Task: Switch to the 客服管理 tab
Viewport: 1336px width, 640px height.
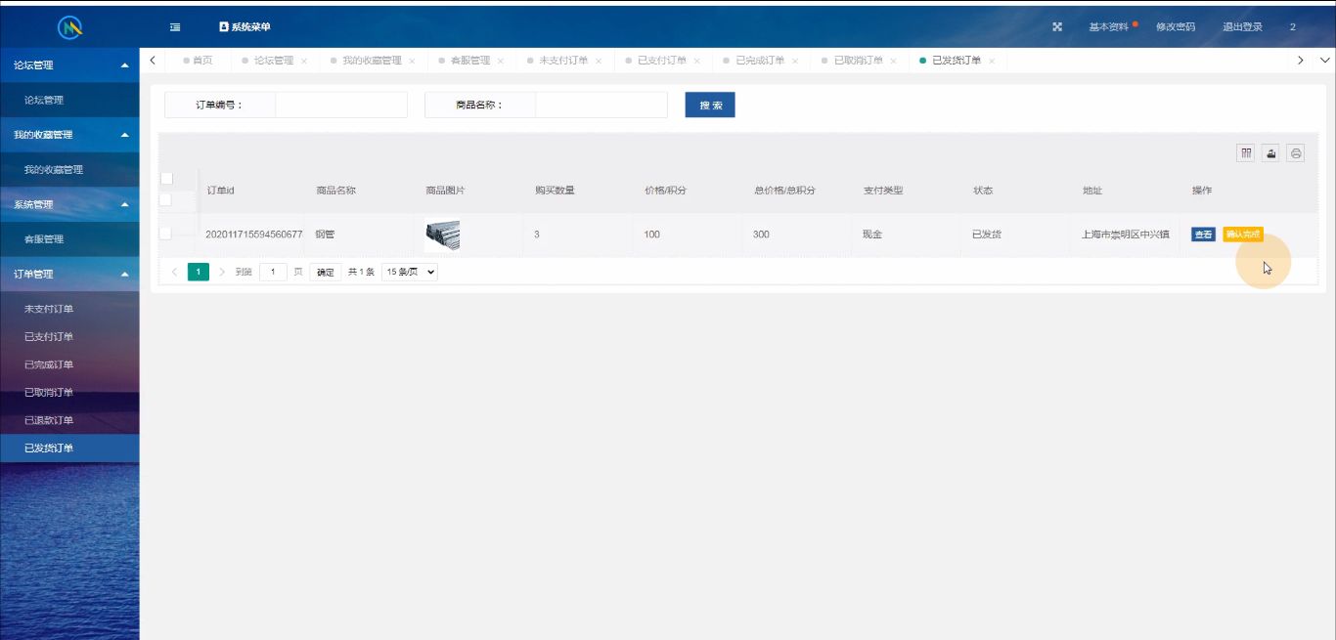Action: 470,61
